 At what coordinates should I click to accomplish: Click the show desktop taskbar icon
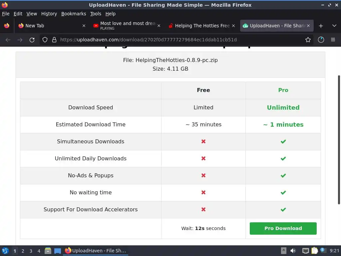pyautogui.click(x=57, y=251)
